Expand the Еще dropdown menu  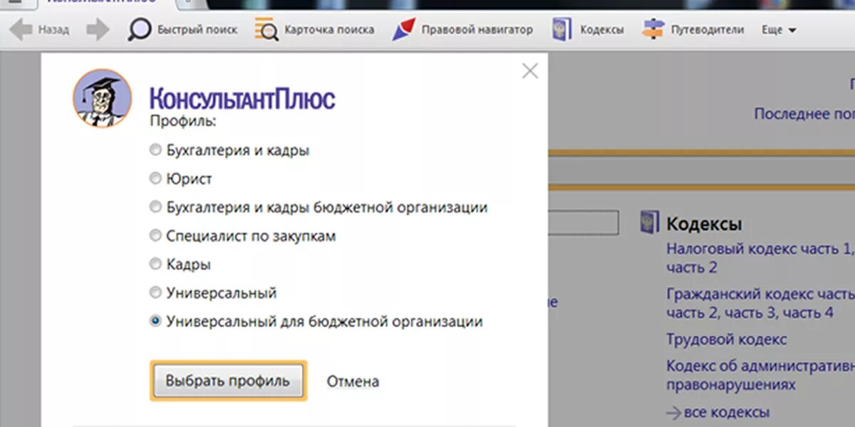coord(778,30)
